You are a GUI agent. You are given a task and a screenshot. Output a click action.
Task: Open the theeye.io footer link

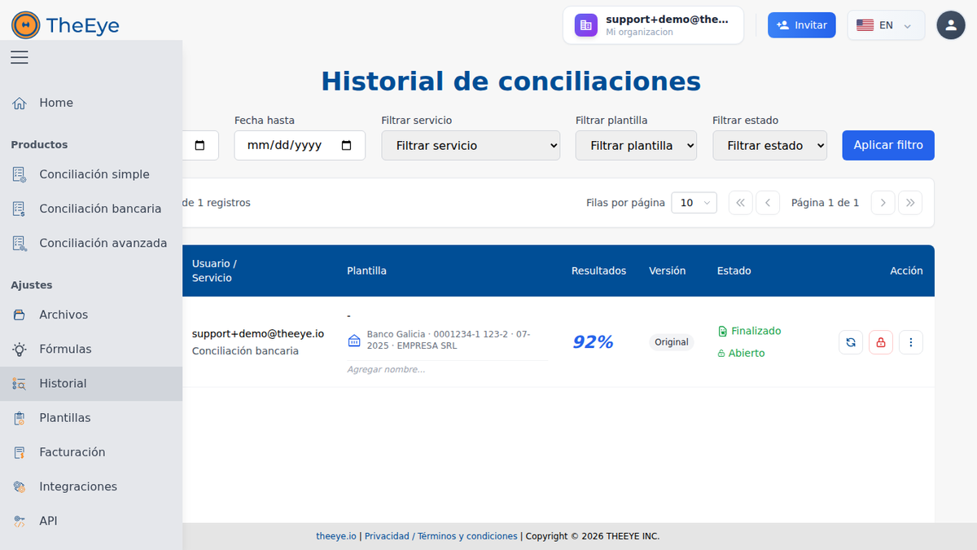336,536
